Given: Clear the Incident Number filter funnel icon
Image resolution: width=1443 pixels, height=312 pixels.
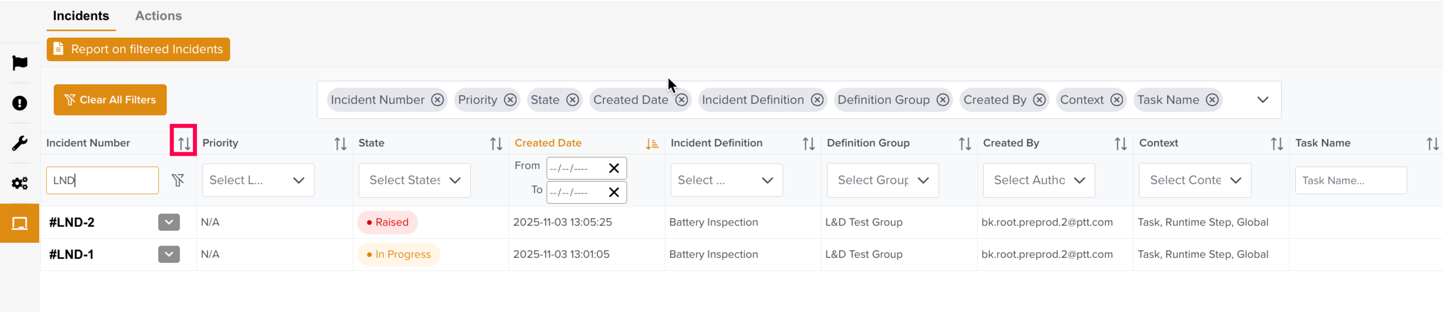Looking at the screenshot, I should [178, 181].
